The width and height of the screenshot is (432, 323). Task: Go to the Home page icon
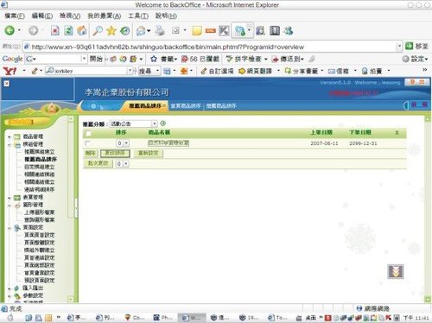[82, 30]
